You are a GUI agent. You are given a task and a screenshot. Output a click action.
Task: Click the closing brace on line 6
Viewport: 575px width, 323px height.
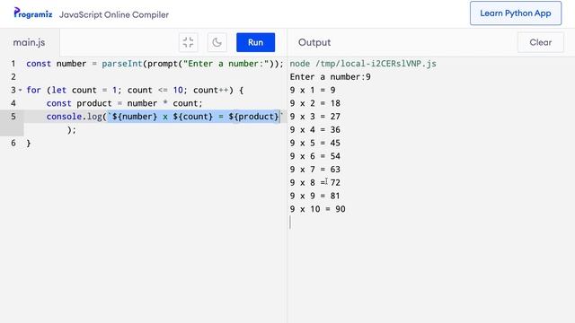tap(29, 144)
